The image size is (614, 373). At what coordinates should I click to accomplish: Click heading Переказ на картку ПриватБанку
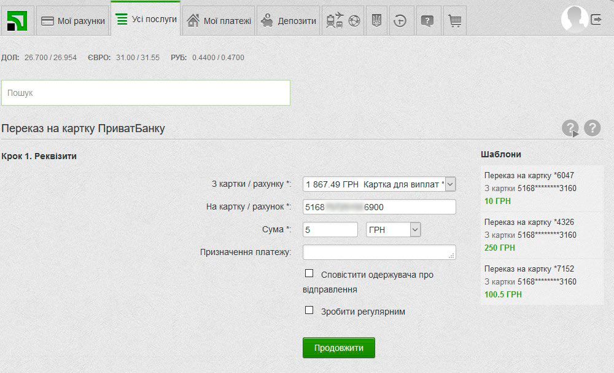click(83, 128)
